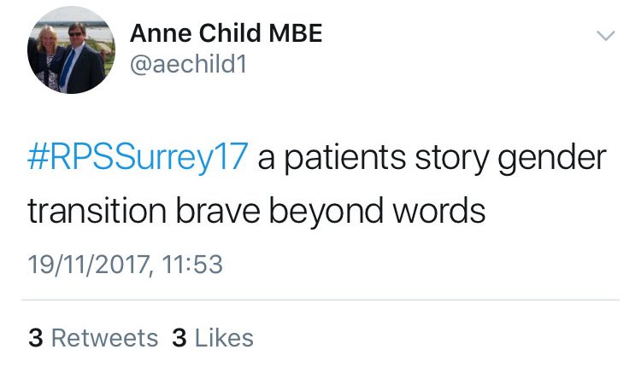Viewport: 641px width, 367px height.
Task: Click the man in sunglasses in avatar
Action: (x=82, y=57)
